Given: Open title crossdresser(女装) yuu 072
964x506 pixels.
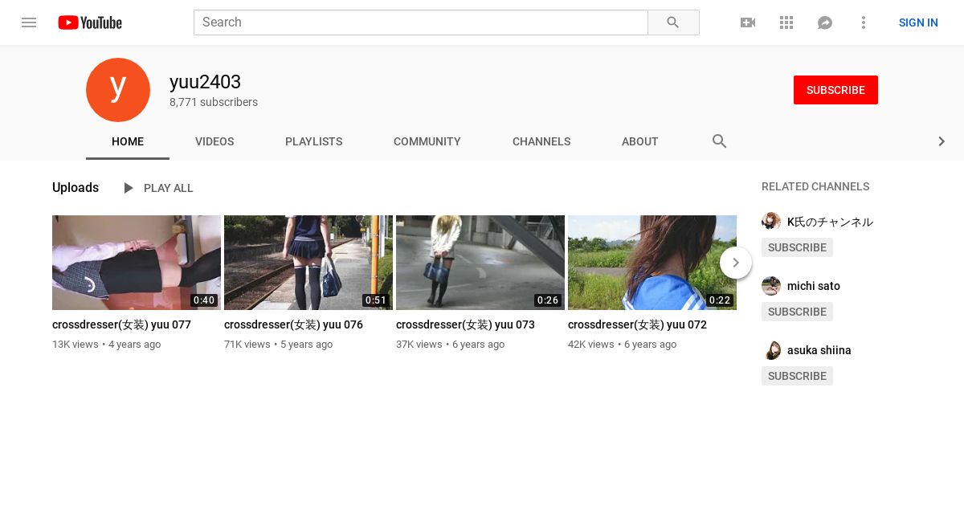Looking at the screenshot, I should [x=637, y=324].
